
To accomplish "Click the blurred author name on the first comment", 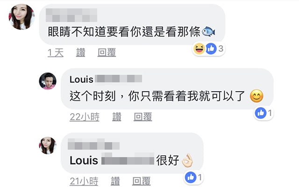I will tap(71, 15).
